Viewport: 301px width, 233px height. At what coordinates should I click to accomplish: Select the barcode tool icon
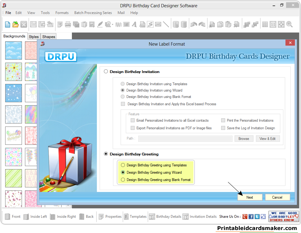(126, 25)
